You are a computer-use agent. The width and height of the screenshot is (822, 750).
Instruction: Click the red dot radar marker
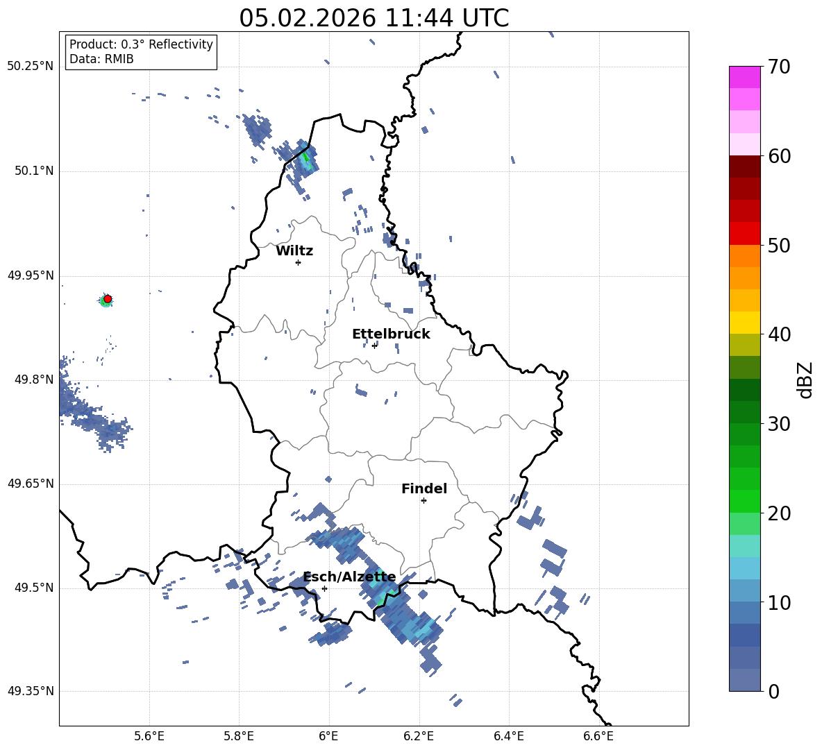pos(108,299)
